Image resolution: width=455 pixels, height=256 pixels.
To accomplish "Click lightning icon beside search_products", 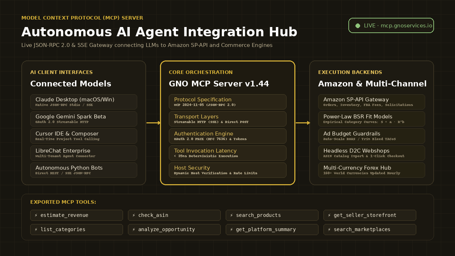I will [231, 215].
